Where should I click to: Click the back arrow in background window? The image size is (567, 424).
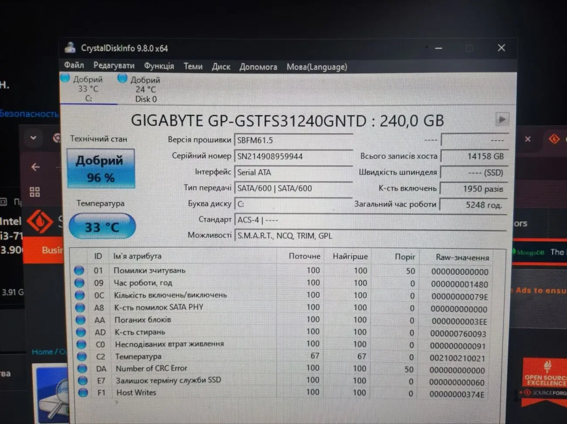pyautogui.click(x=35, y=167)
